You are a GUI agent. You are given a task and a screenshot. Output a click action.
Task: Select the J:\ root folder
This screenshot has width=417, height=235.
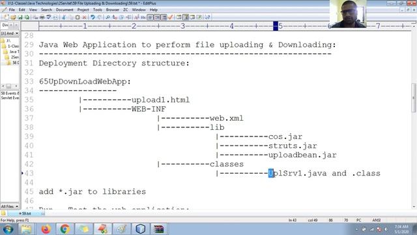point(6,40)
